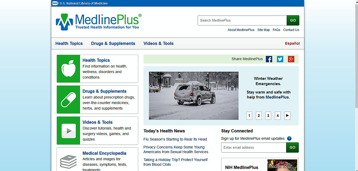Click the NIH logo badge
This screenshot has width=358, height=171.
tap(55, 3)
